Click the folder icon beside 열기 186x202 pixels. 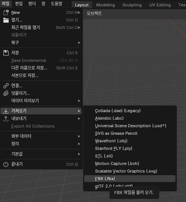point(6,20)
